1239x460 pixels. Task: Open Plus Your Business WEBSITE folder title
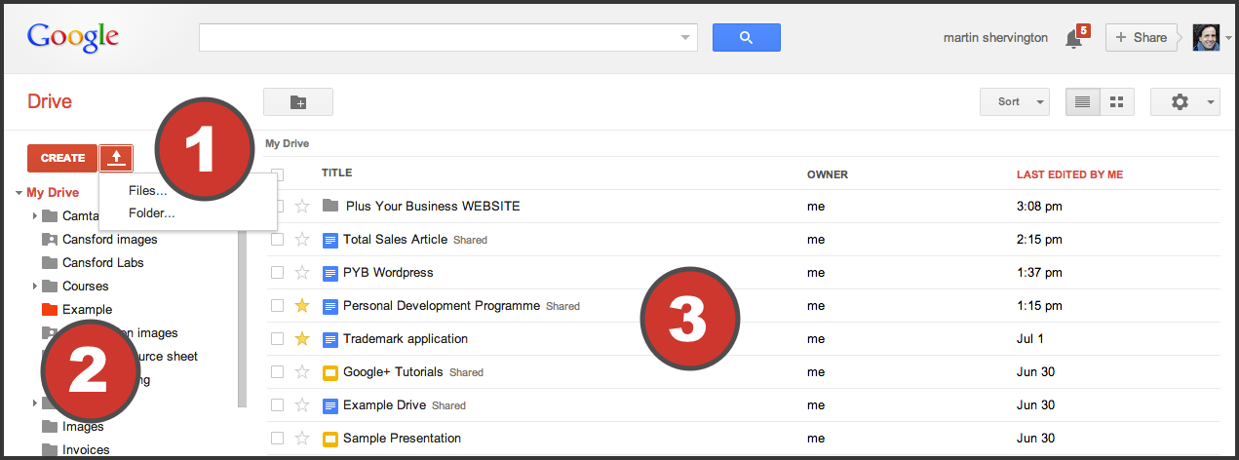(433, 206)
